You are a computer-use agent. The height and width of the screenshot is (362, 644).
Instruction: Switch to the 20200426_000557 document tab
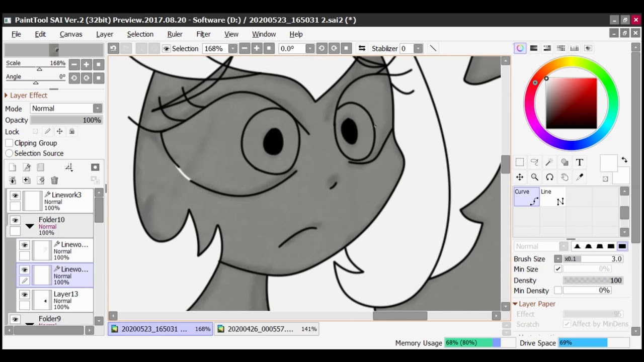coord(267,329)
